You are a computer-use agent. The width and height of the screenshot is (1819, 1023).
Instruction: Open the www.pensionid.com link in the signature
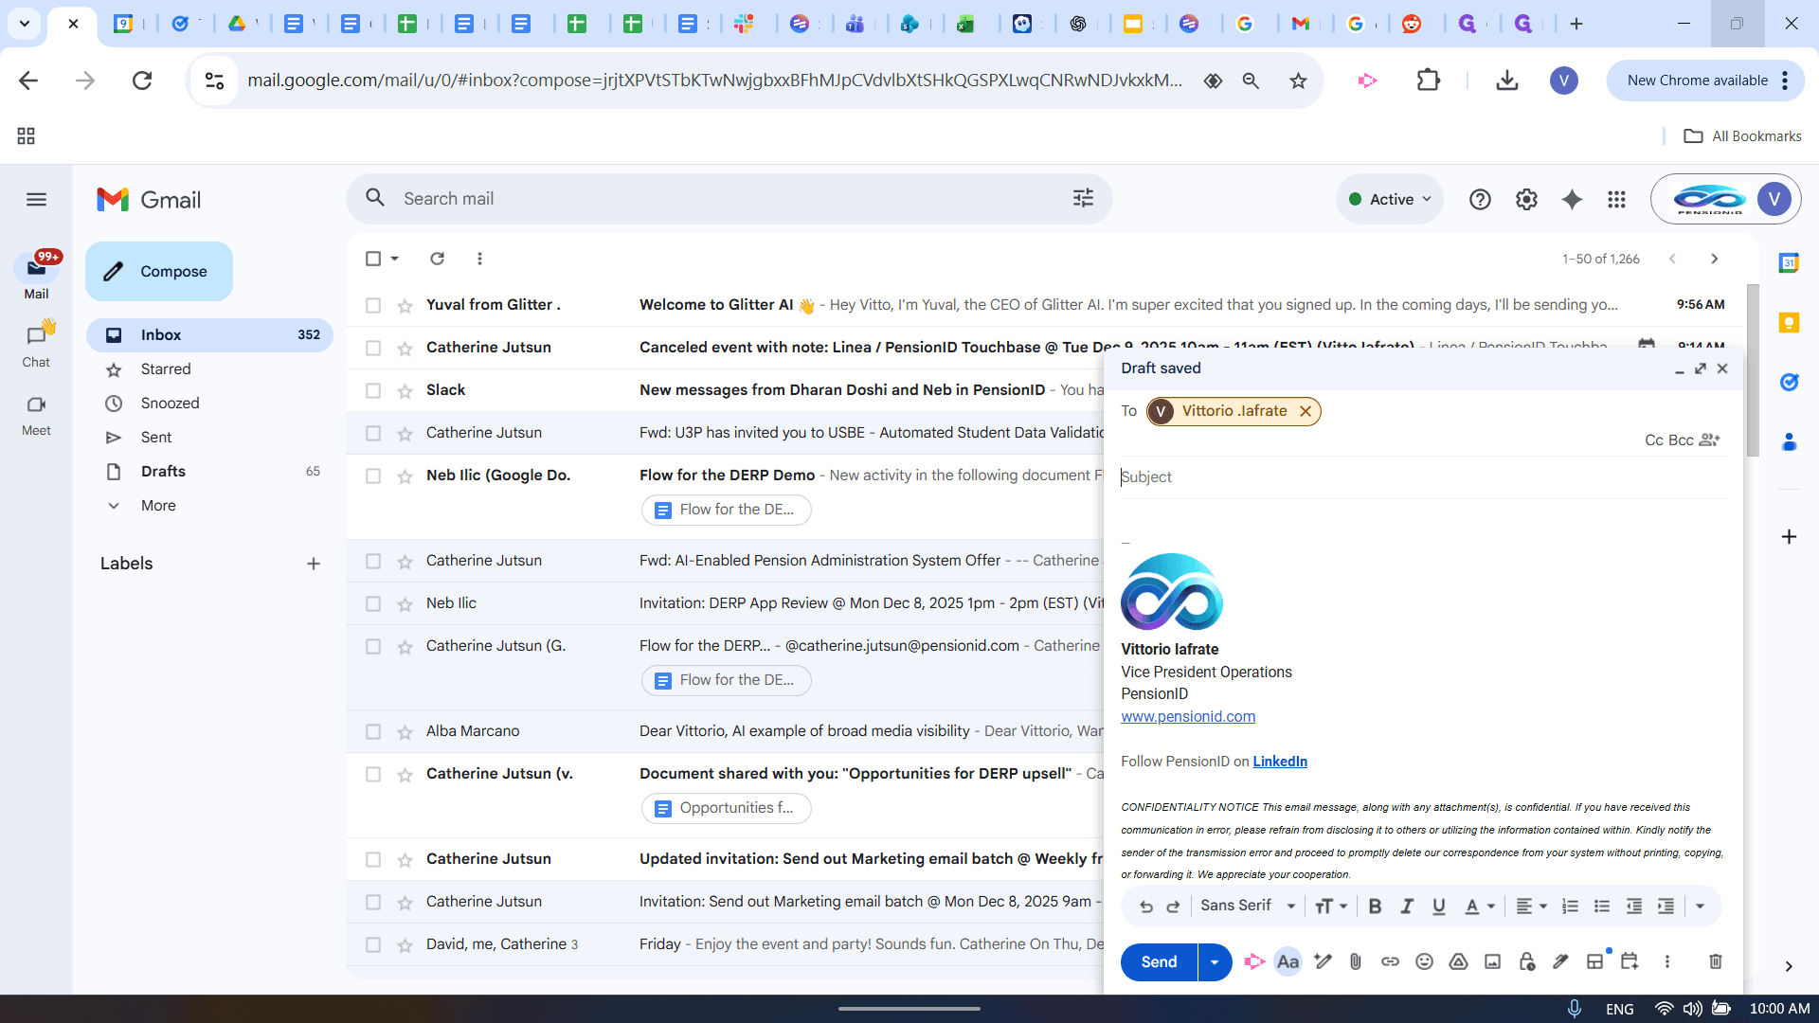(x=1188, y=717)
